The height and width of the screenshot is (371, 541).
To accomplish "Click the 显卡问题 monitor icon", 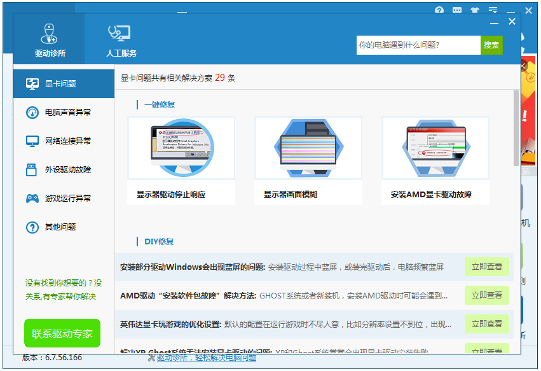I will (32, 83).
